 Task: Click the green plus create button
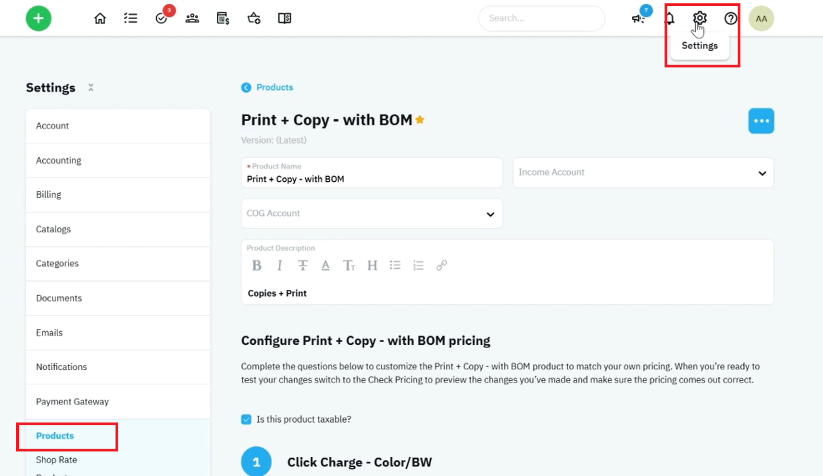tap(38, 18)
